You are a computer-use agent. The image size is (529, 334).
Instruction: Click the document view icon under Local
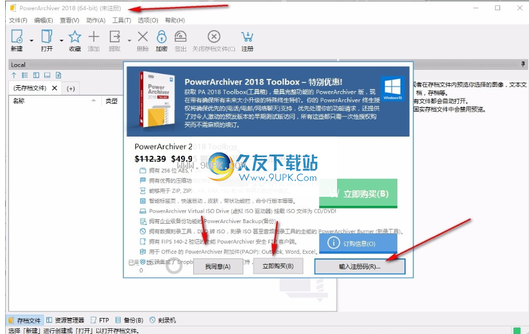58,75
